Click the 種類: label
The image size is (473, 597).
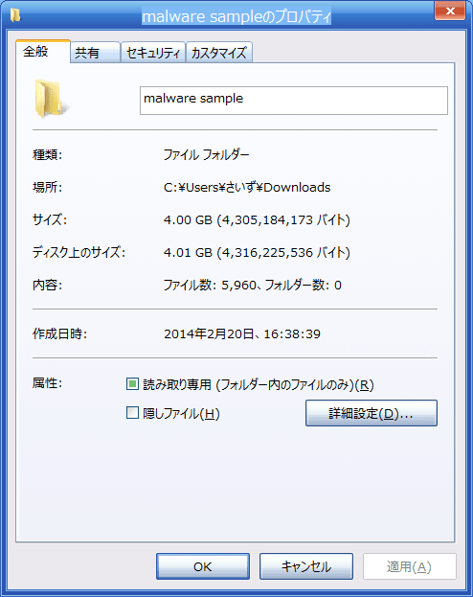[x=47, y=155]
